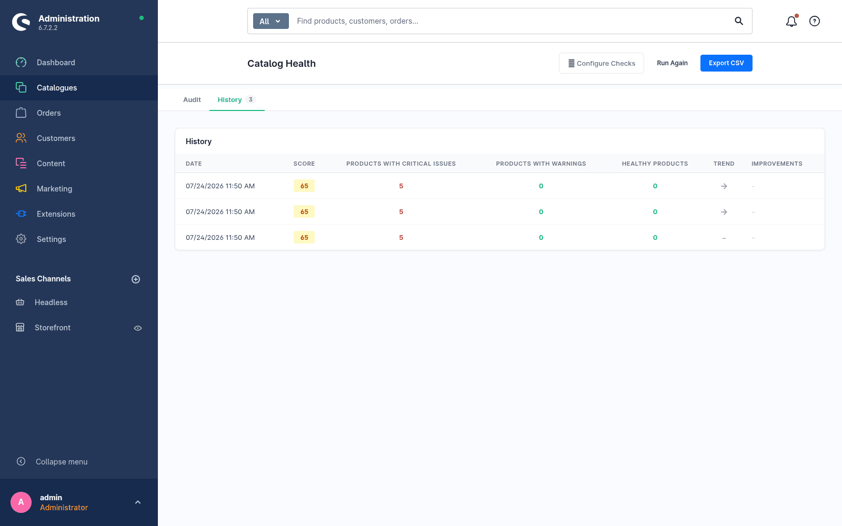Click Products With Warnings column header
Viewport: 842px width, 526px height.
pos(541,164)
